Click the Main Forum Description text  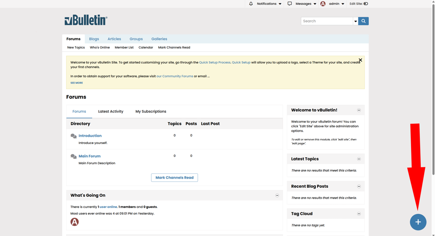tap(97, 163)
